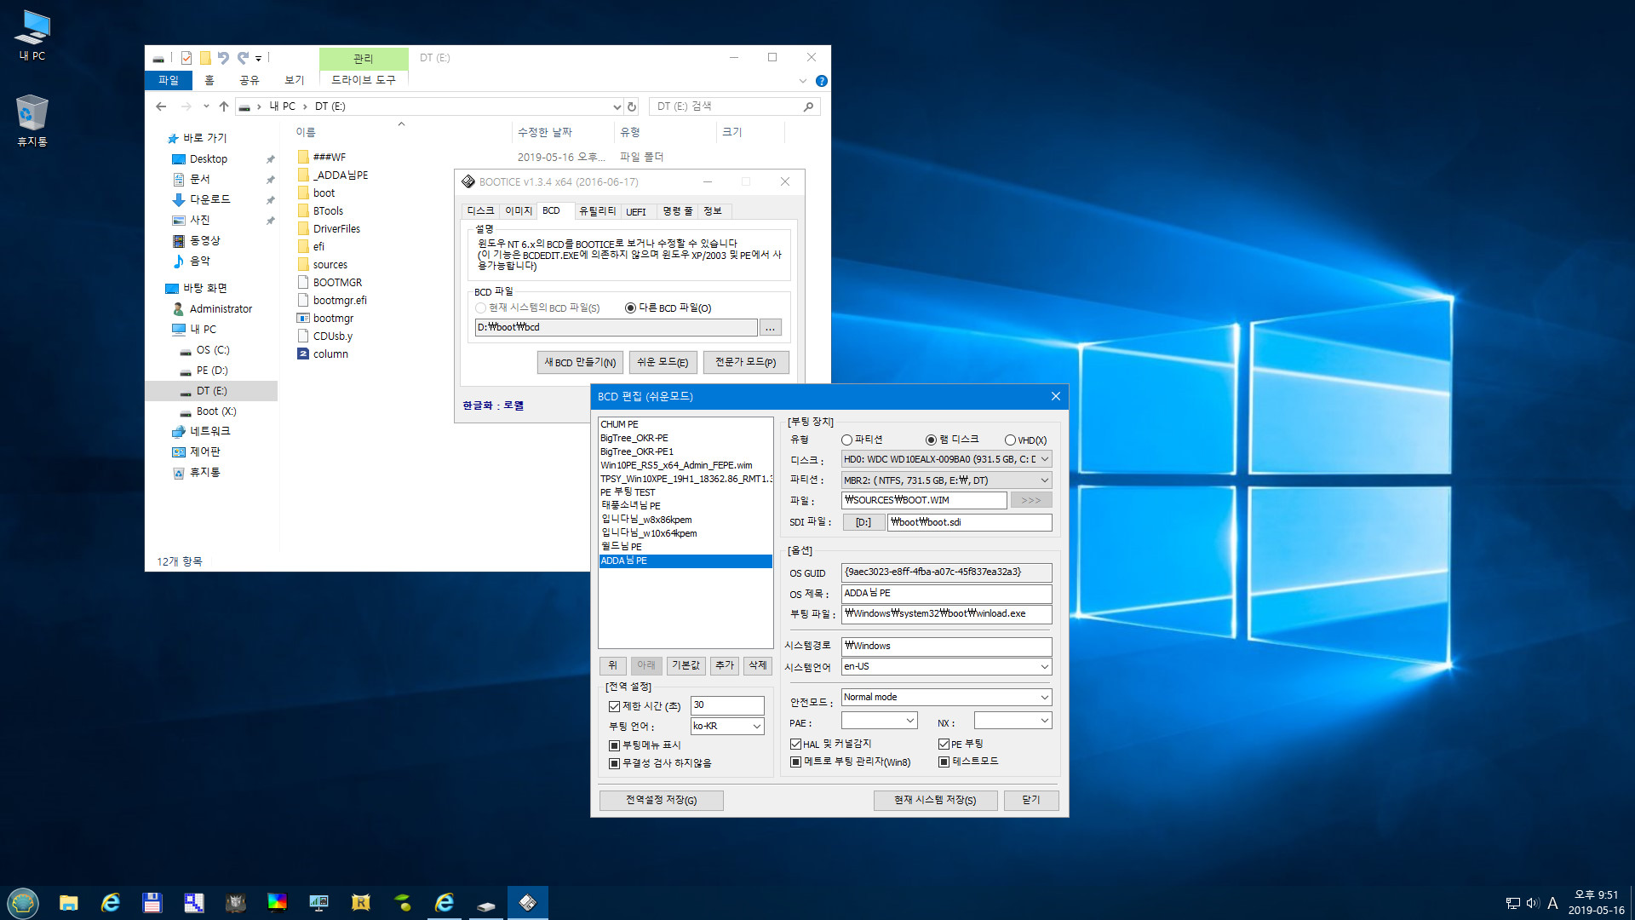Click the timeout value 30 field

click(x=727, y=705)
